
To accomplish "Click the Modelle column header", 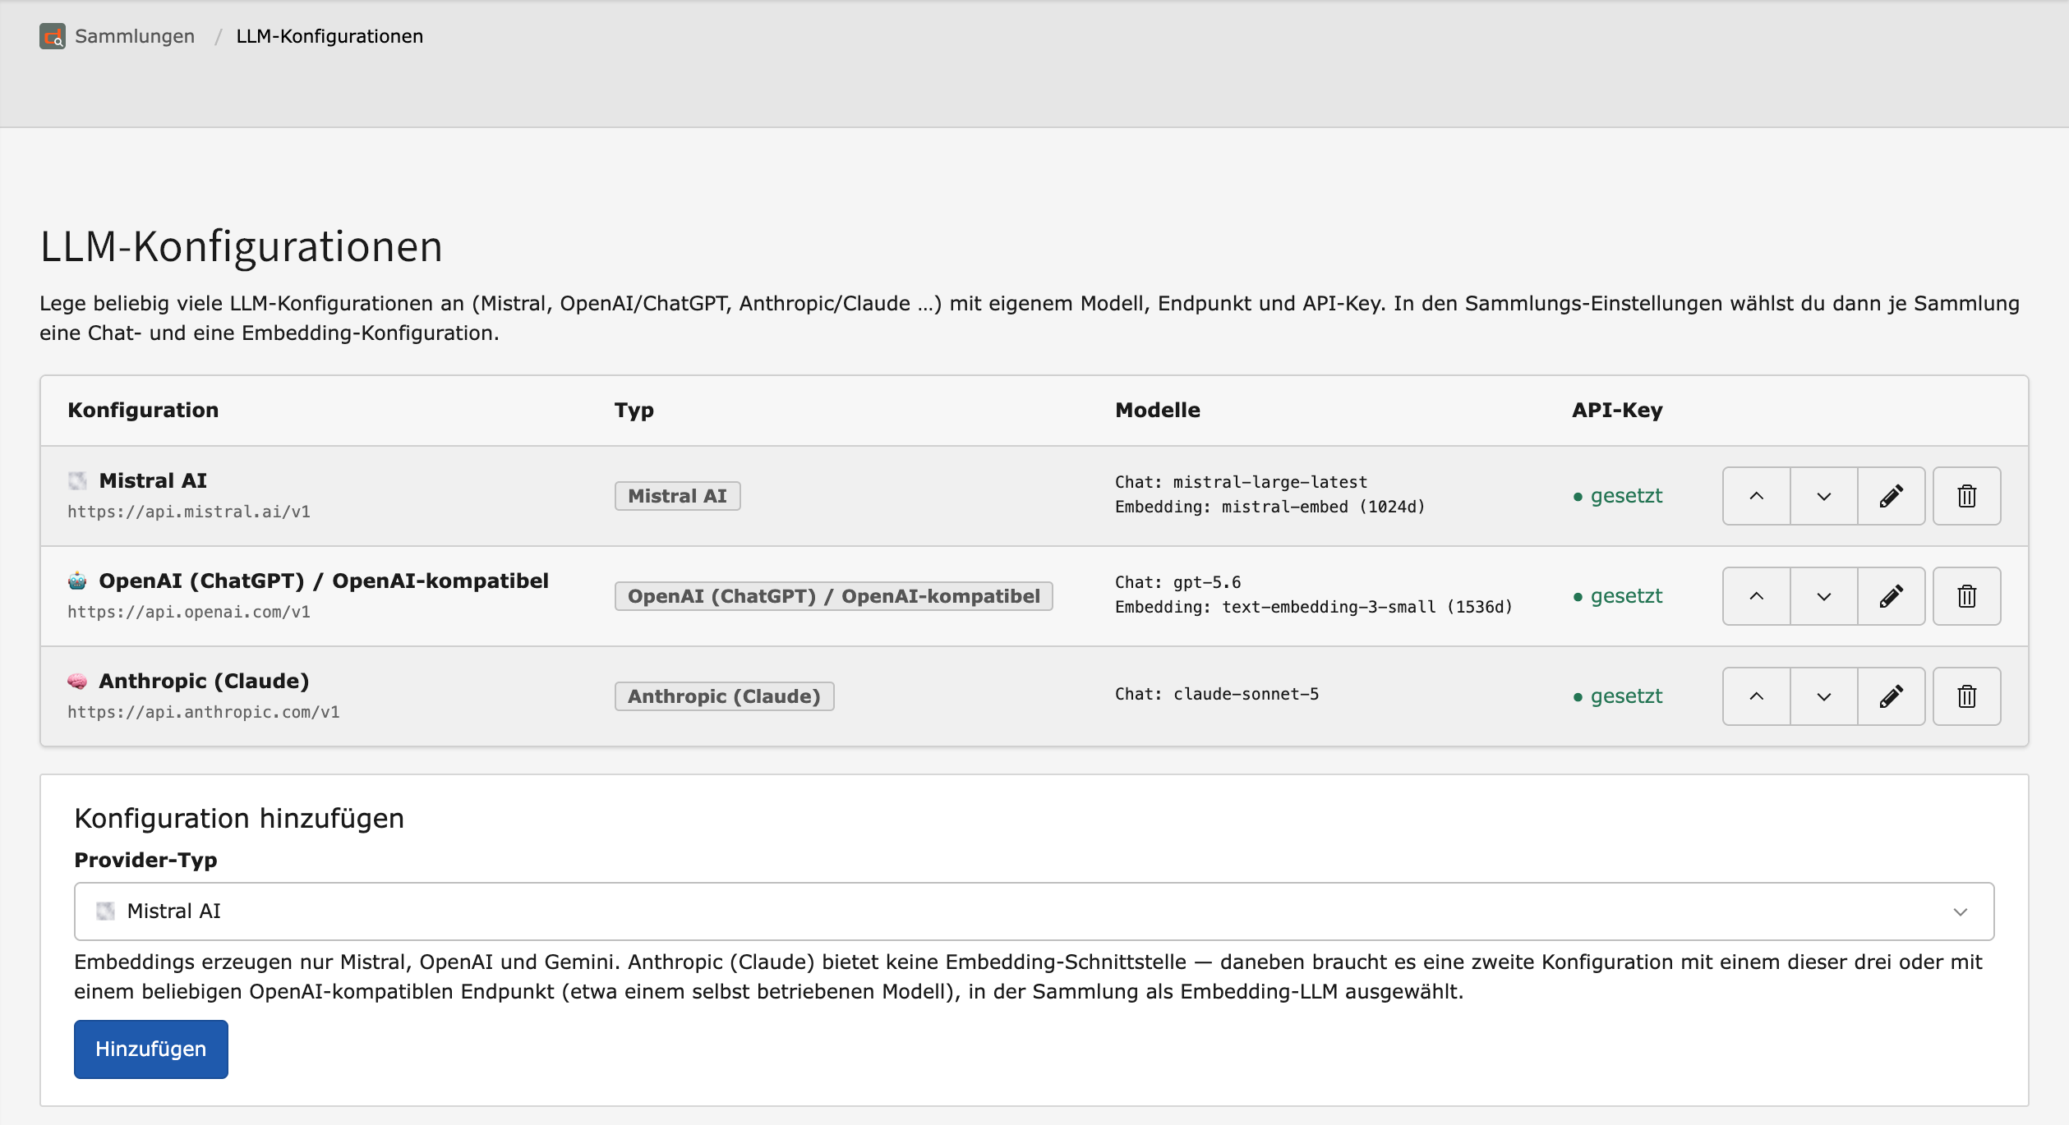I will coord(1158,411).
